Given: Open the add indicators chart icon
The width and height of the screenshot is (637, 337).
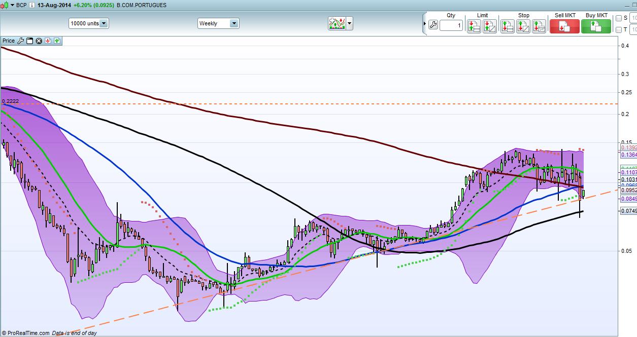Looking at the screenshot, I should pyautogui.click(x=337, y=23).
